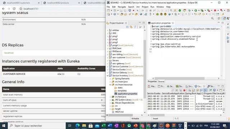Open the File menu in Eclipse
This screenshot has height=129, width=230.
[x=108, y=7]
